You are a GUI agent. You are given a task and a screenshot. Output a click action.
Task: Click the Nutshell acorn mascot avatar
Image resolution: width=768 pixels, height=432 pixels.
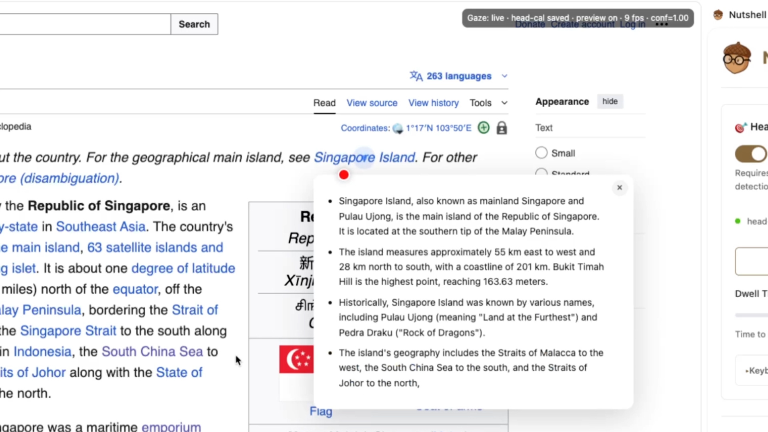(736, 58)
